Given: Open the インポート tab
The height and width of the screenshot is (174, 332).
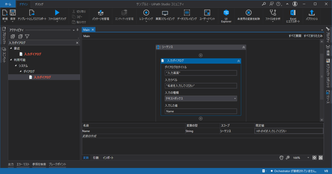Looking at the screenshot, I should click(108, 158).
